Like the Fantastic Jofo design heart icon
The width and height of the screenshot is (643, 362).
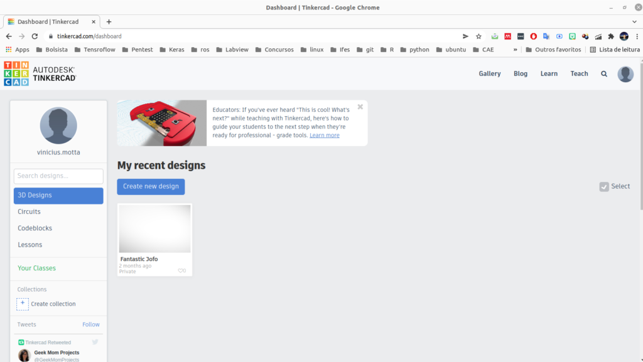[x=181, y=270]
